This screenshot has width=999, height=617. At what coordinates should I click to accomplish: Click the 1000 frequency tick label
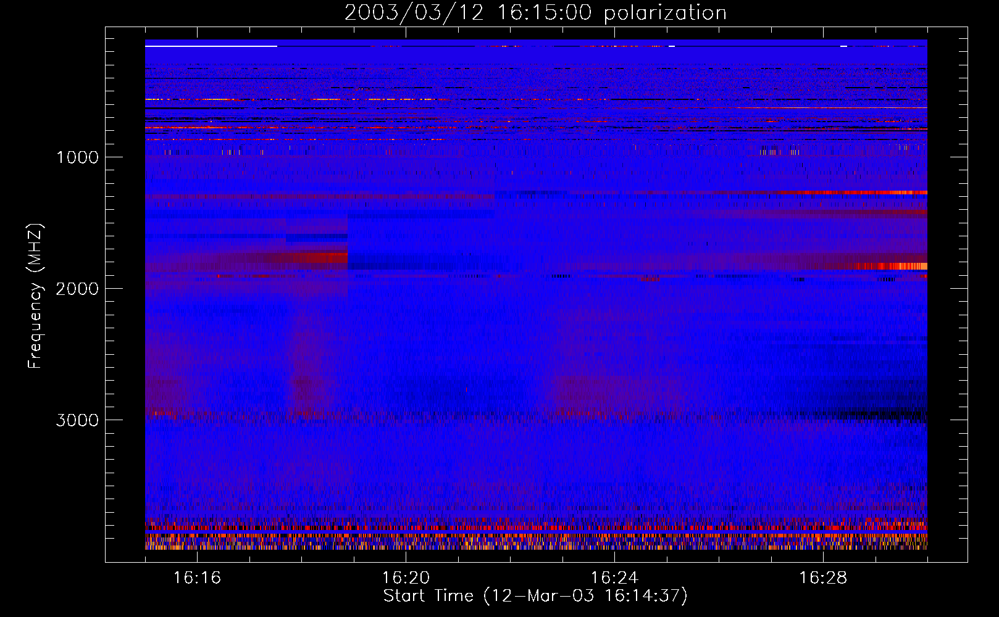[77, 157]
